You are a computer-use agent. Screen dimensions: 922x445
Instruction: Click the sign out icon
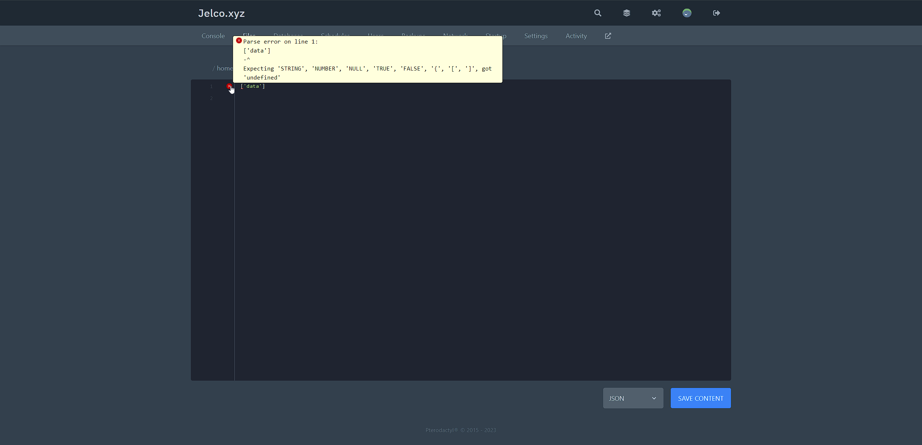tap(716, 13)
